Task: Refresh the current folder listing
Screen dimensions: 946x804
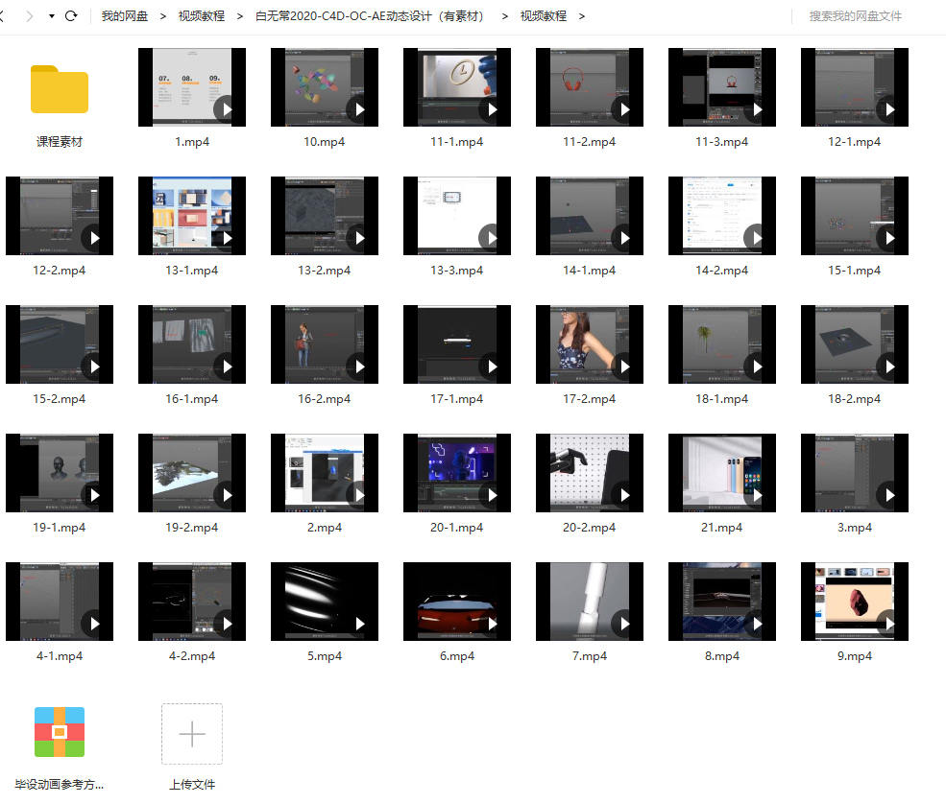Action: 71,16
